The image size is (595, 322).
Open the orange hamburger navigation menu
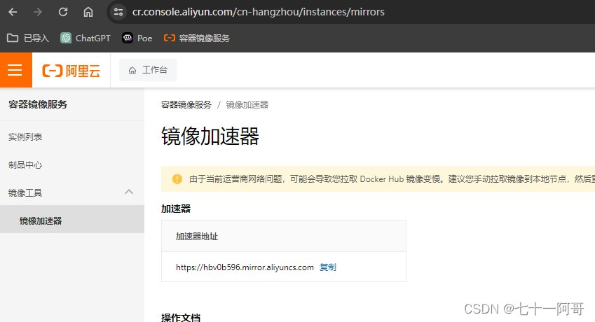point(15,70)
